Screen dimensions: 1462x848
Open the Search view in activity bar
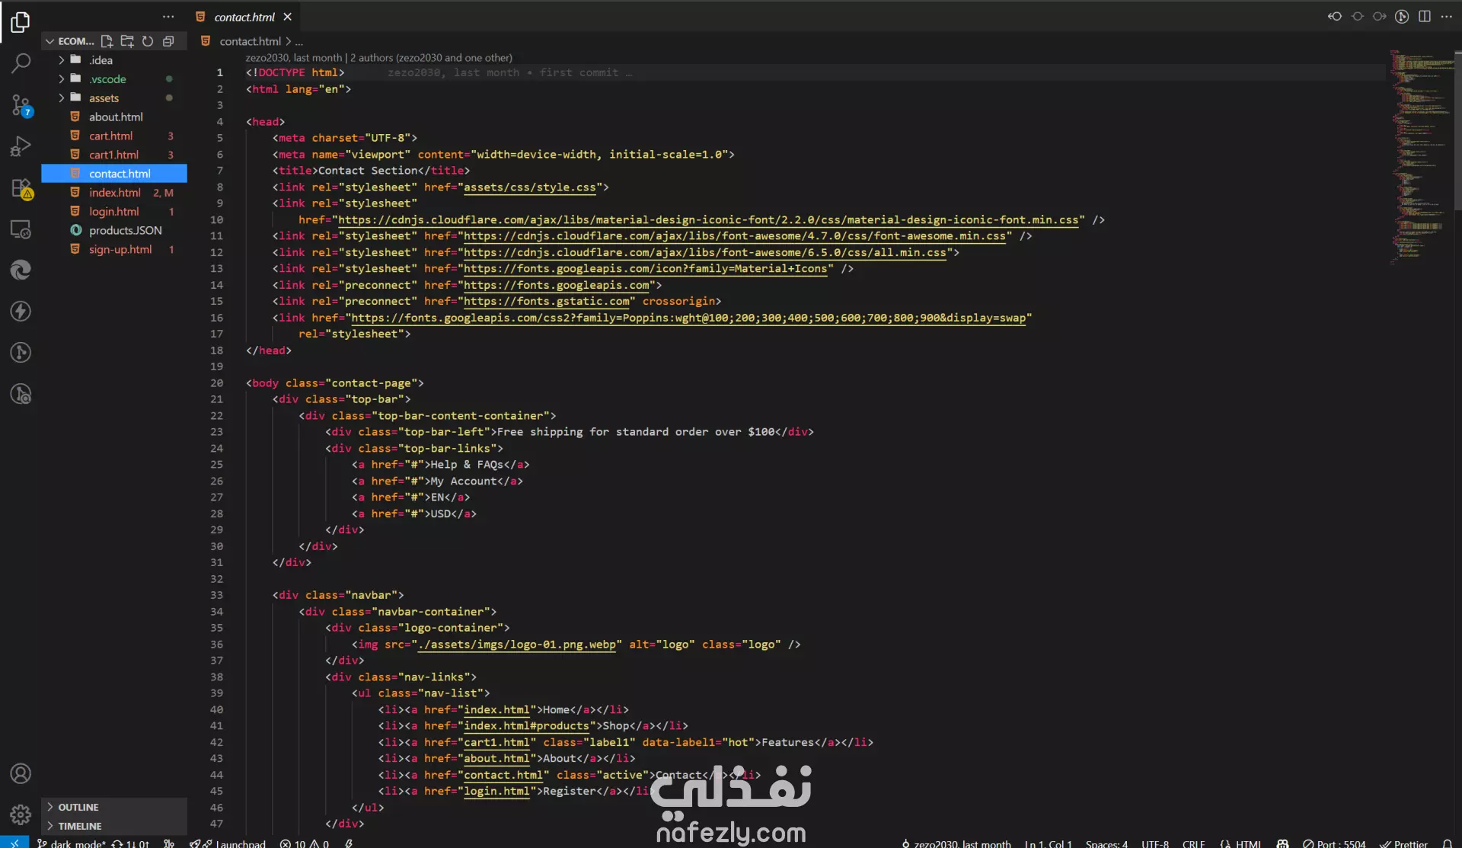coord(21,63)
